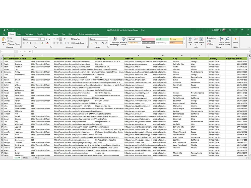Click the formula bar input
Screen dimensions: 251x188
coord(141,51)
